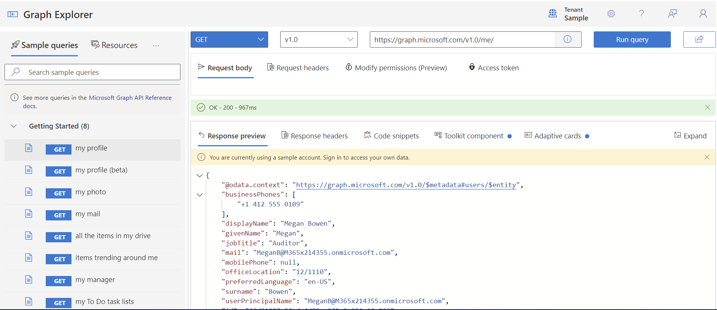Click the search magnifier icon
This screenshot has height=310, width=717.
16,72
